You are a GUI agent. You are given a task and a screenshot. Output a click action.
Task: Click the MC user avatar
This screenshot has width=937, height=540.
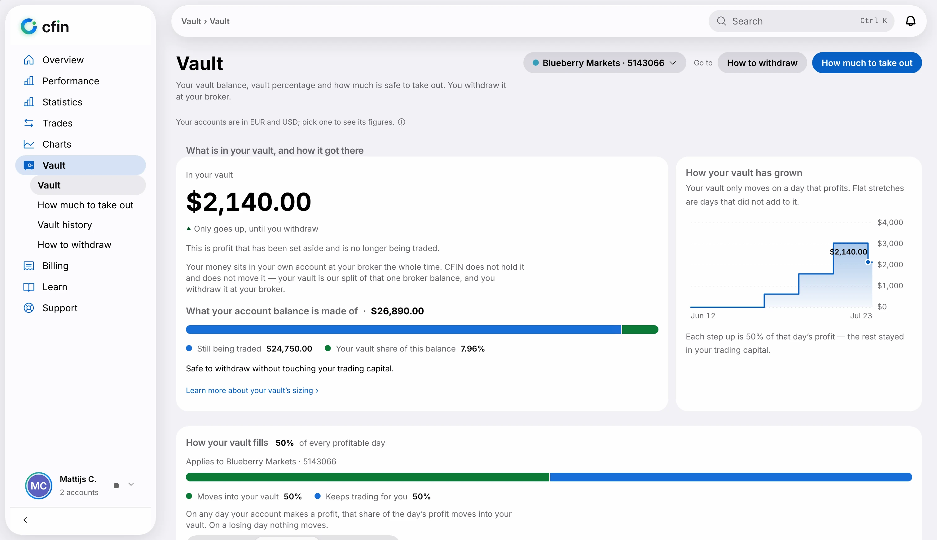(38, 485)
